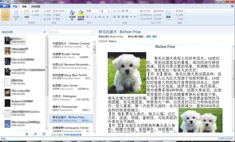
Task: Click the pencil edit icon below dictionary list
Action: tap(35, 134)
